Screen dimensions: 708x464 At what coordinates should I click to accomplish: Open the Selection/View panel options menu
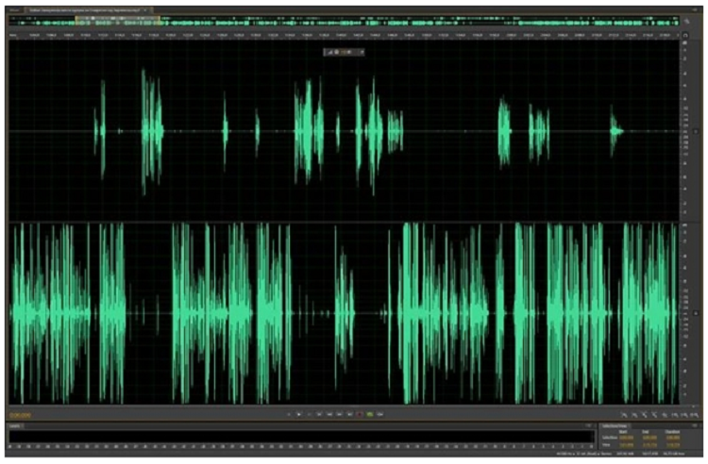697,427
